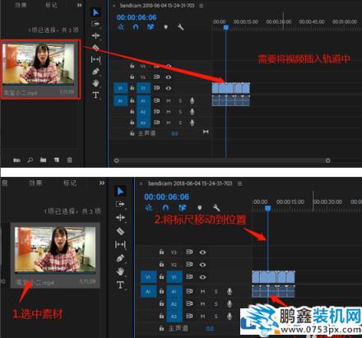This screenshot has width=362, height=338.
Task: Solo track A1 in bottom timeline
Action: [x=216, y=291]
